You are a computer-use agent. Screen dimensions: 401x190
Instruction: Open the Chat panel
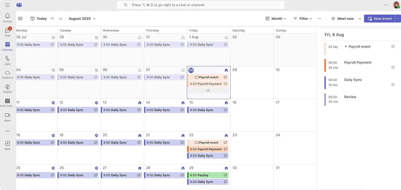point(7,31)
